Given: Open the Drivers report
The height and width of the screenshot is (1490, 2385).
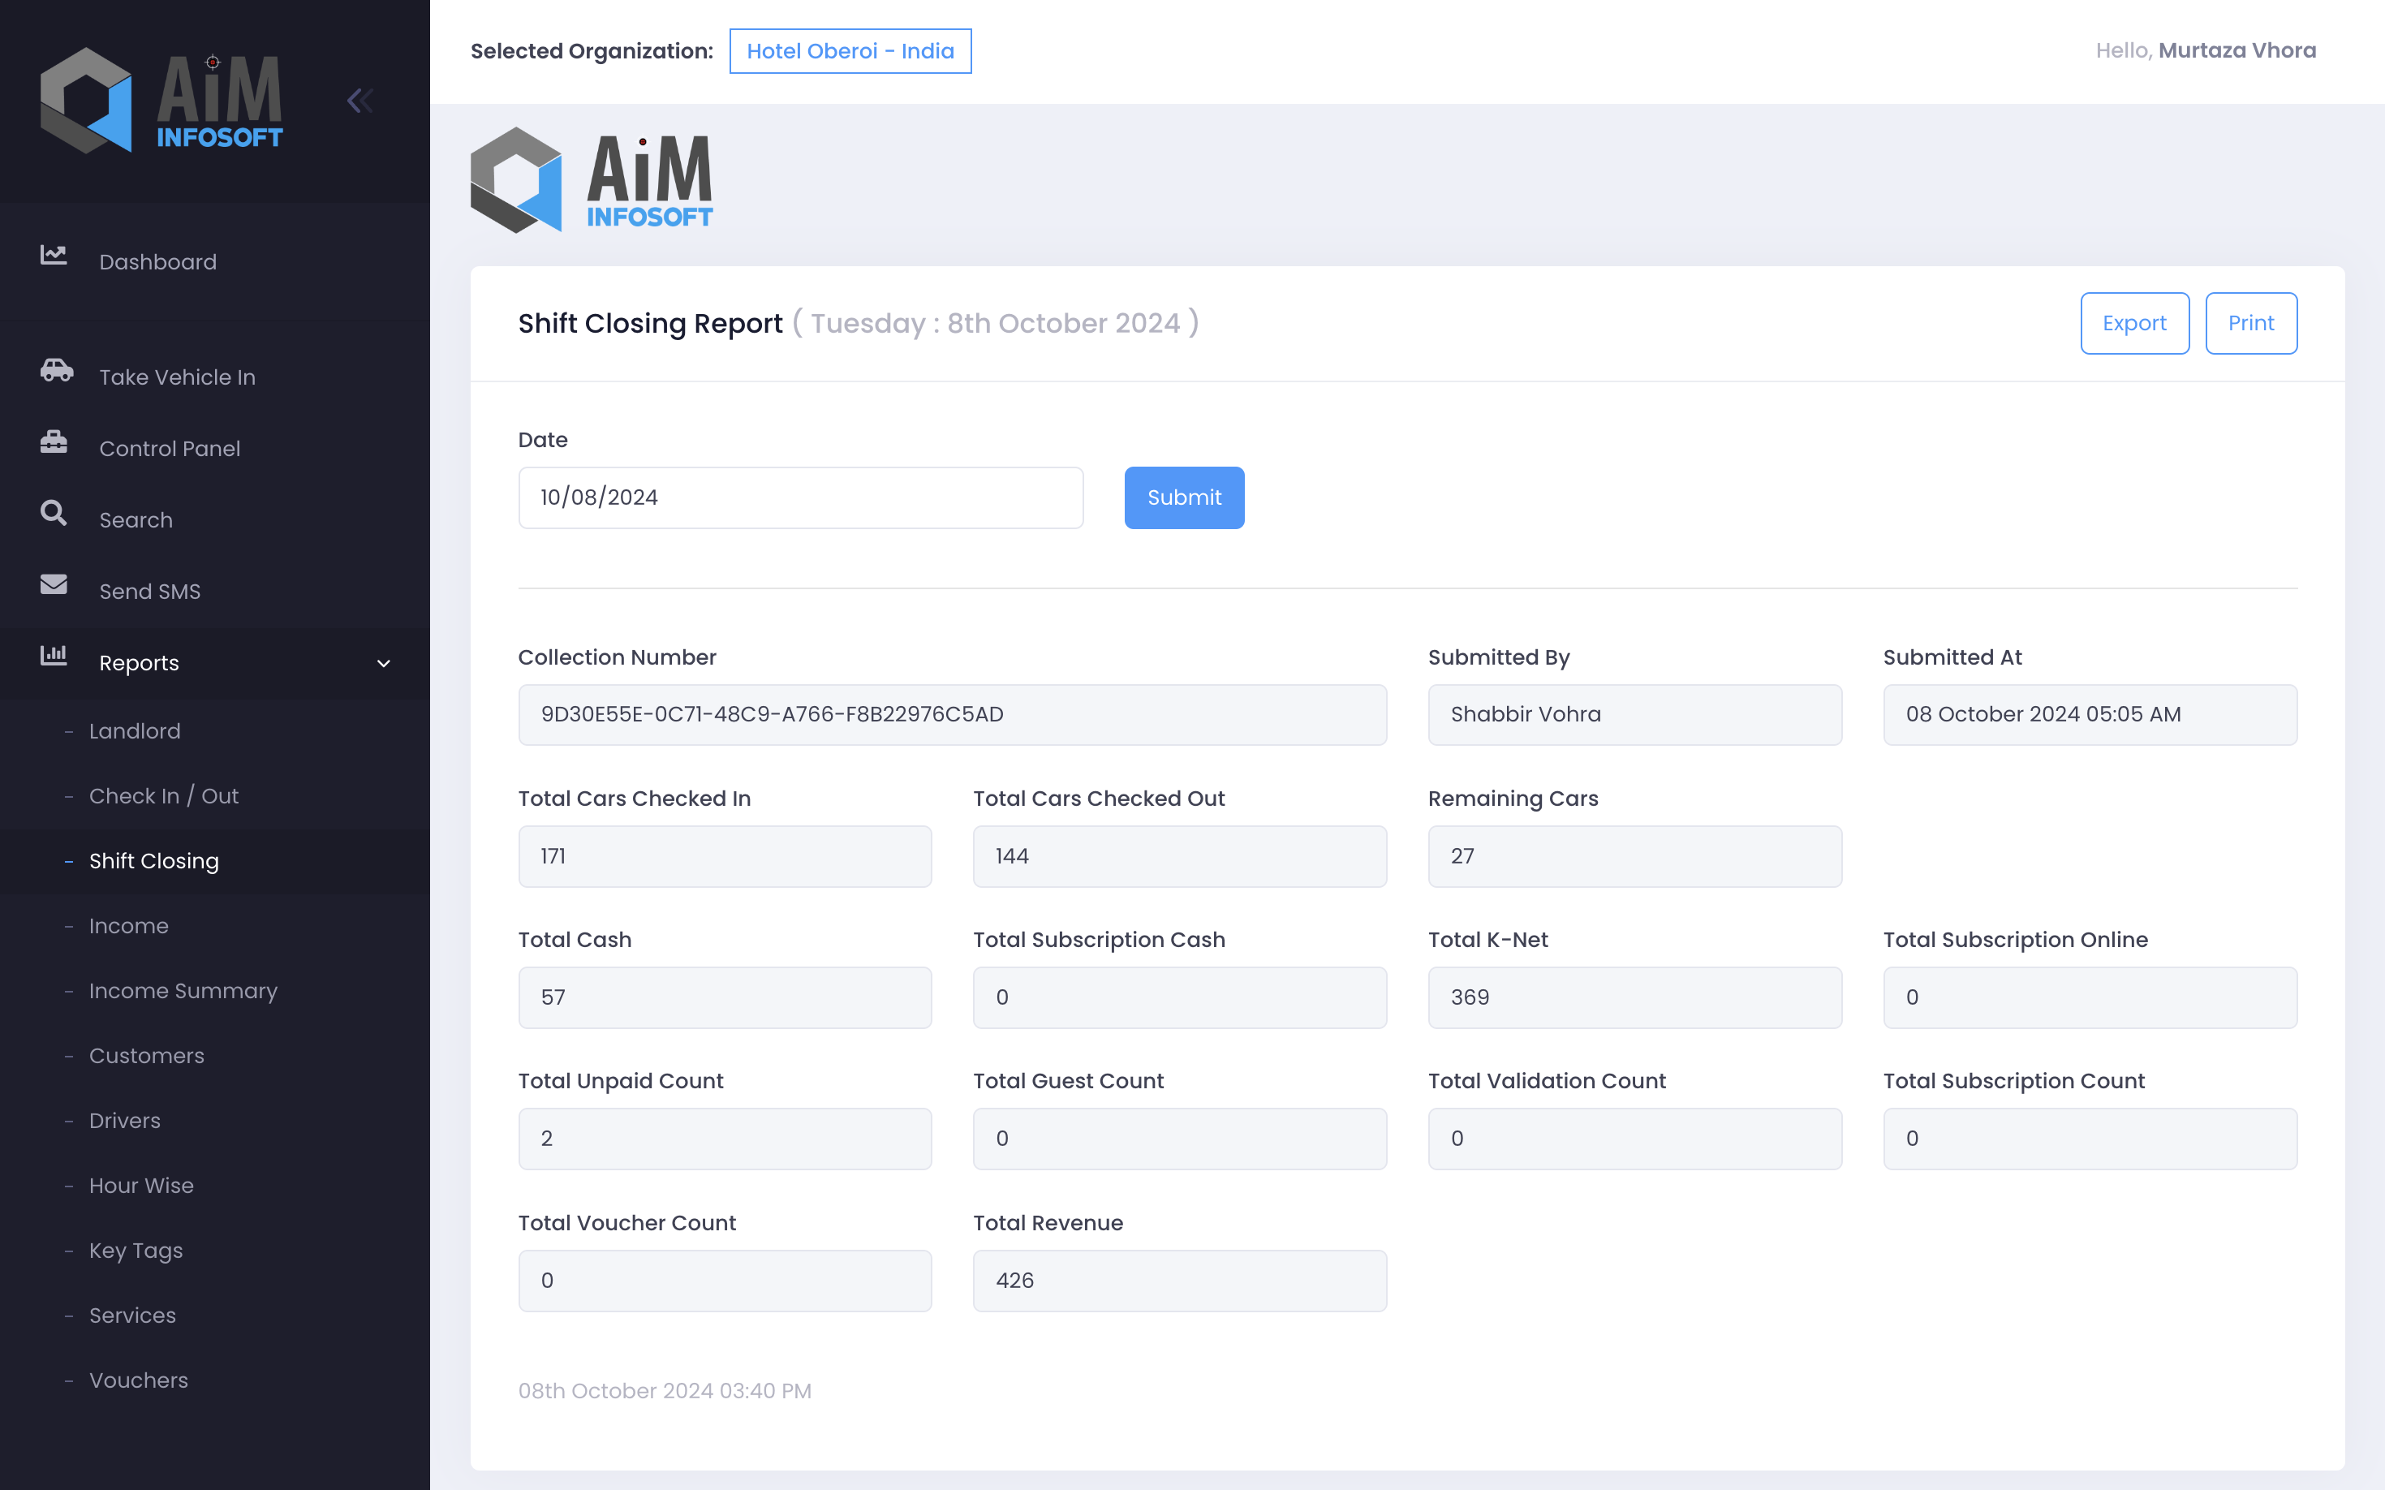Looking at the screenshot, I should [x=215, y=1122].
